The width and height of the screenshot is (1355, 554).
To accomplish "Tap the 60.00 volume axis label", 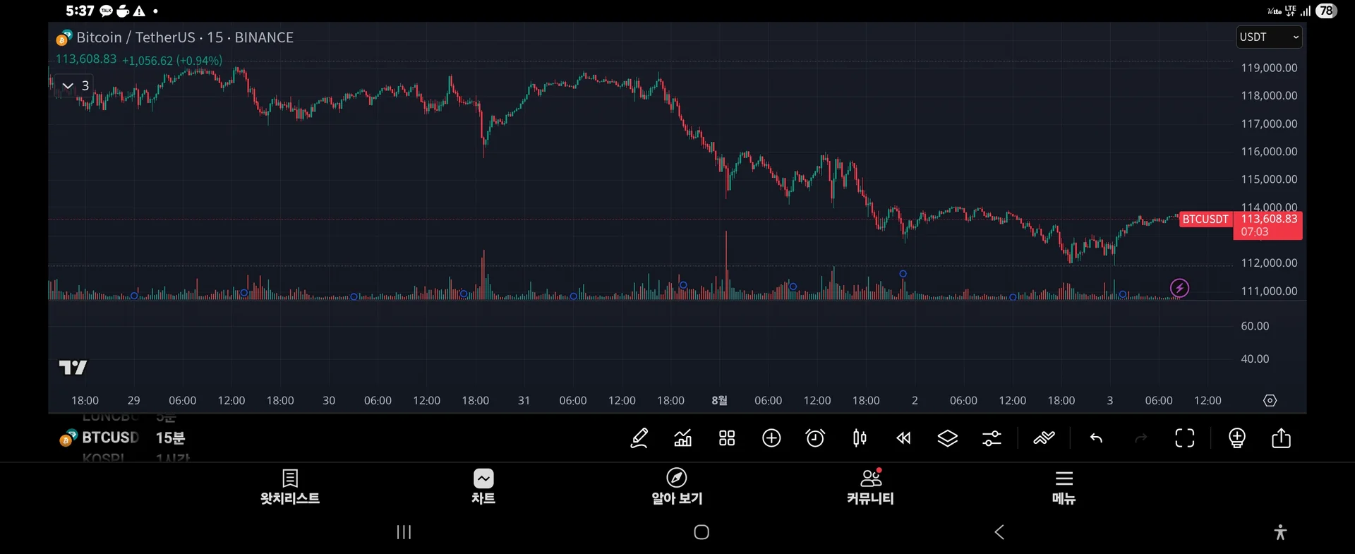I will pyautogui.click(x=1255, y=326).
